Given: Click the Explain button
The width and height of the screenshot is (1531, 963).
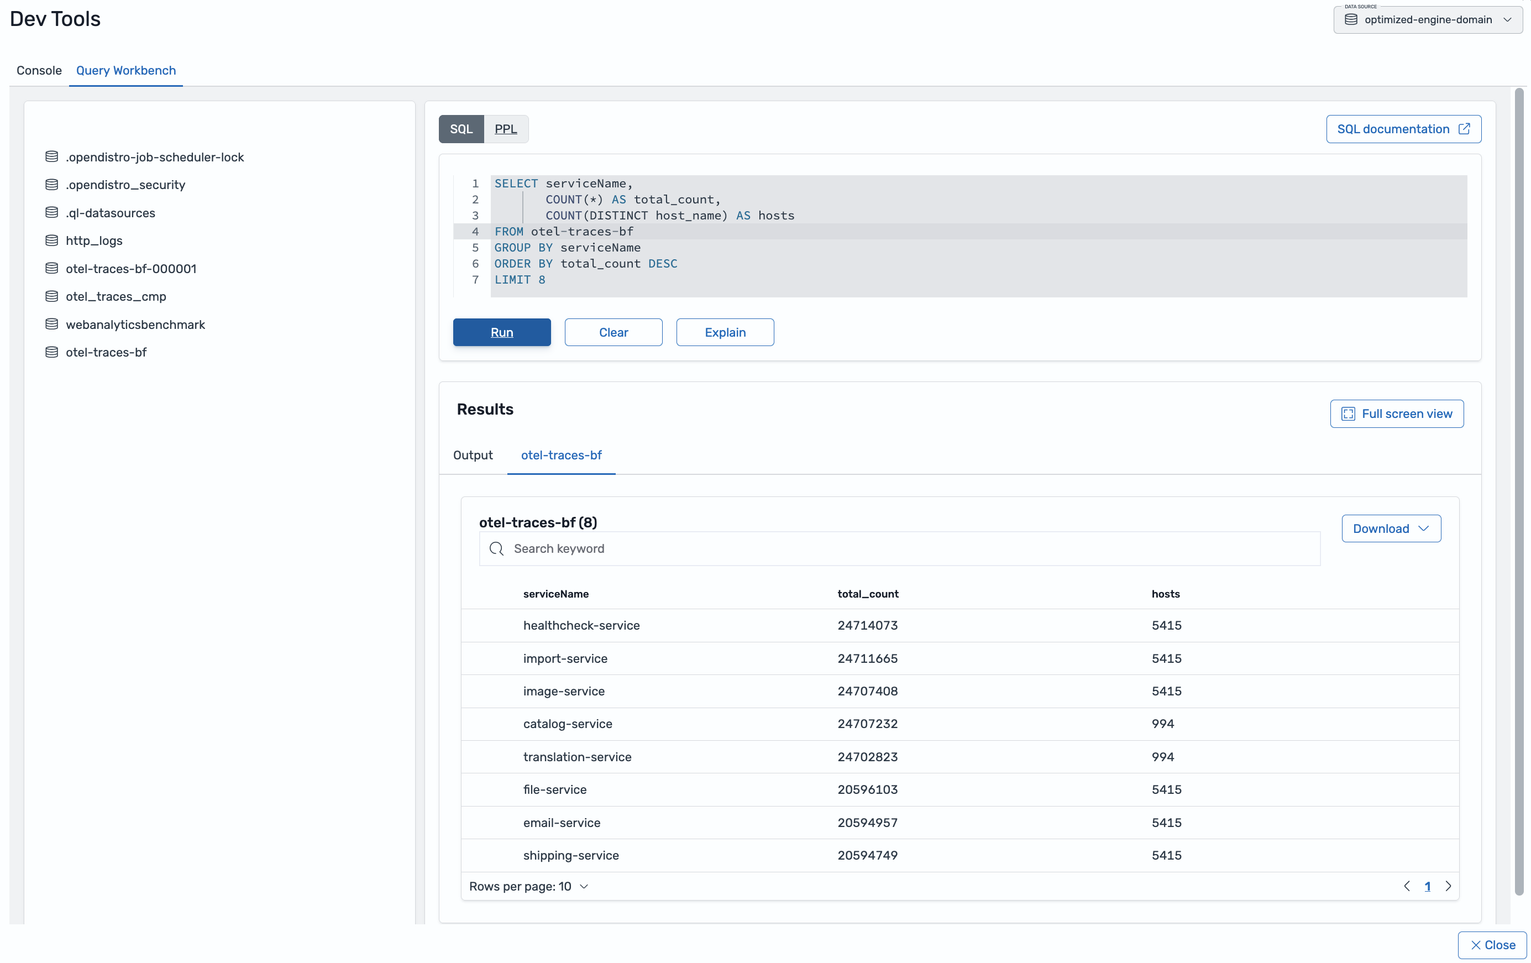Looking at the screenshot, I should pos(725,333).
